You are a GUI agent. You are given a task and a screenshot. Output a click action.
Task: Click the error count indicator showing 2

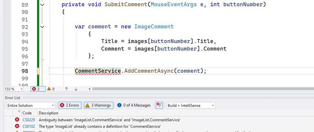(38, 89)
